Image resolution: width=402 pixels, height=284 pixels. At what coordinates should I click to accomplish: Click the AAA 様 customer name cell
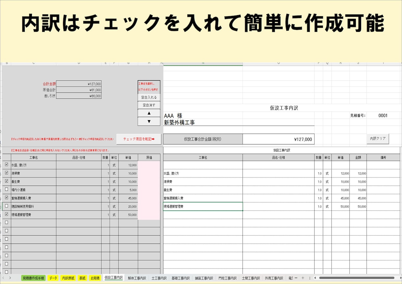click(x=203, y=116)
